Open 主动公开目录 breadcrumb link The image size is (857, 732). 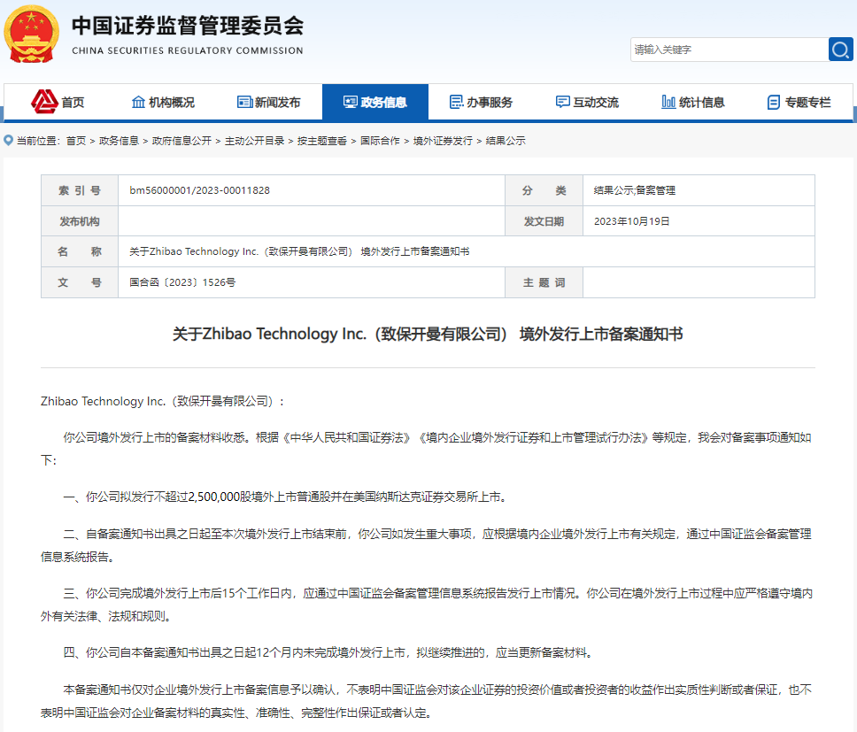[x=254, y=141]
